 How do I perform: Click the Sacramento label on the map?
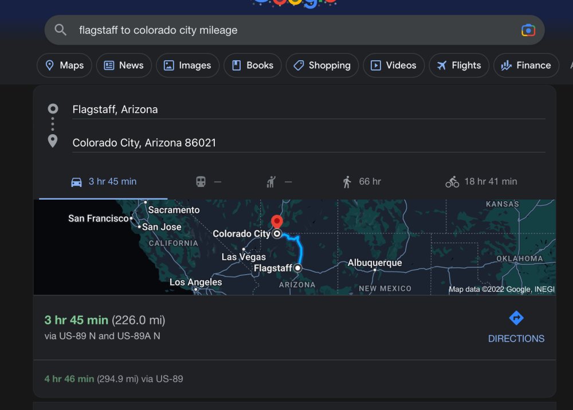click(x=174, y=210)
